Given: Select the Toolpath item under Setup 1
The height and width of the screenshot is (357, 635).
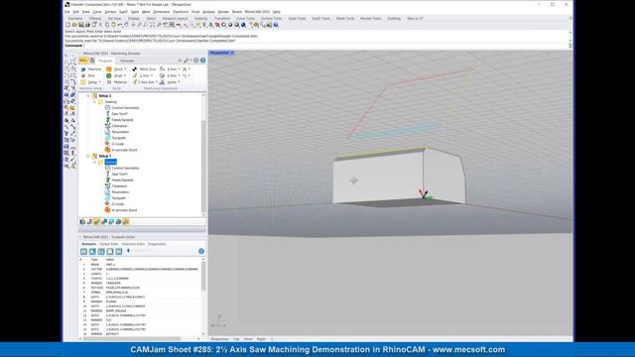Looking at the screenshot, I should pos(119,198).
